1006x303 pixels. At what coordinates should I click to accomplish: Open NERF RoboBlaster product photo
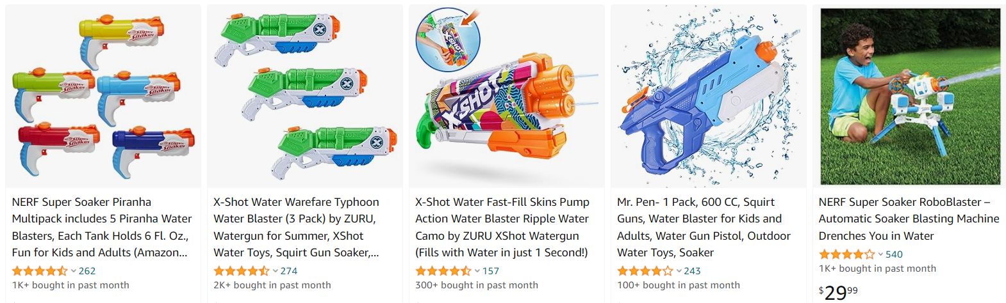910,96
